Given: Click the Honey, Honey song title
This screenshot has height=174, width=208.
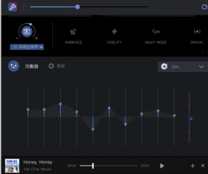Looking at the screenshot, I should pyautogui.click(x=38, y=162).
